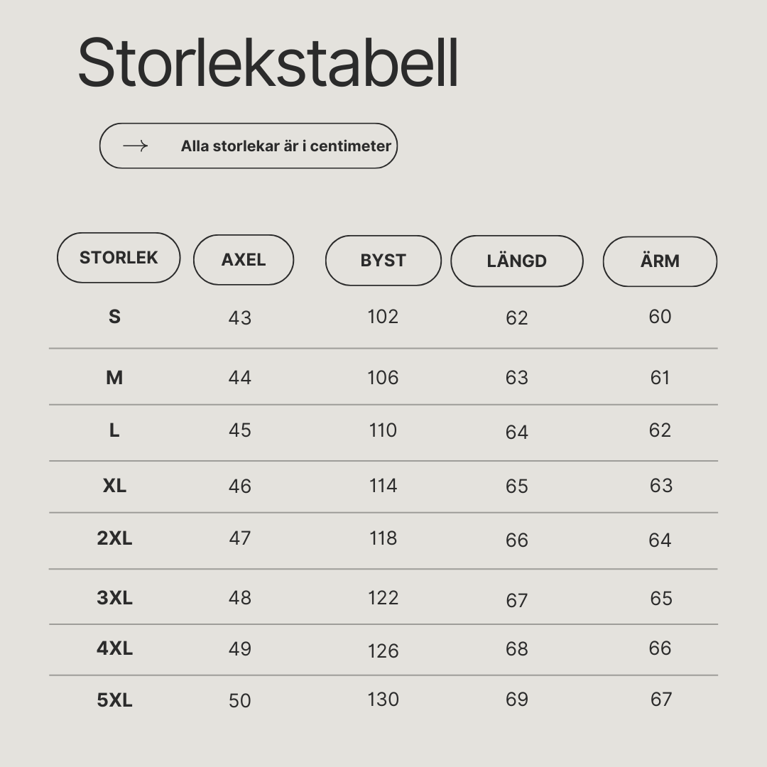Select the 5XL size label
This screenshot has height=767, width=767.
[114, 700]
